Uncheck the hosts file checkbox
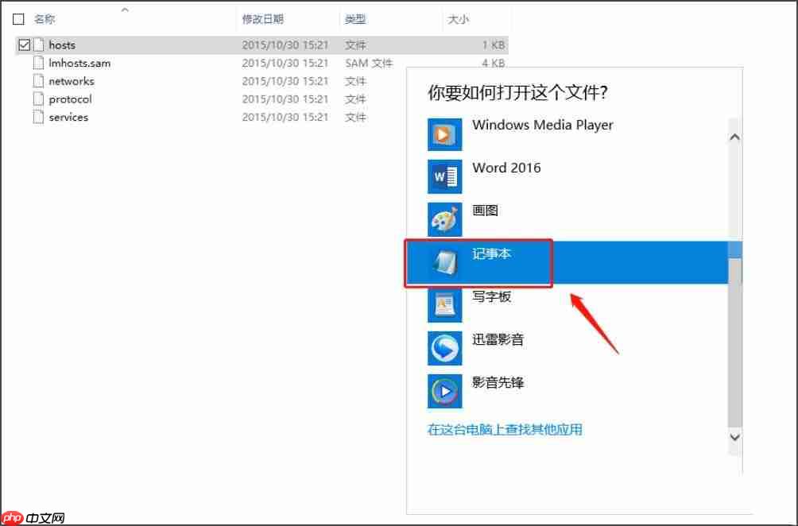 point(24,45)
